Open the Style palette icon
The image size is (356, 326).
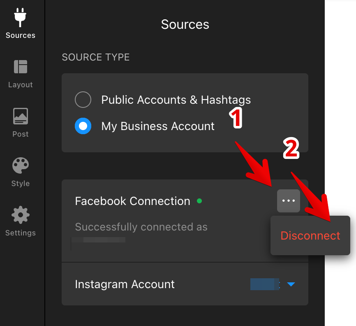pyautogui.click(x=21, y=165)
